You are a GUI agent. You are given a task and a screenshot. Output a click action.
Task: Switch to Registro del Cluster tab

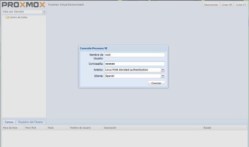pyautogui.click(x=31, y=122)
